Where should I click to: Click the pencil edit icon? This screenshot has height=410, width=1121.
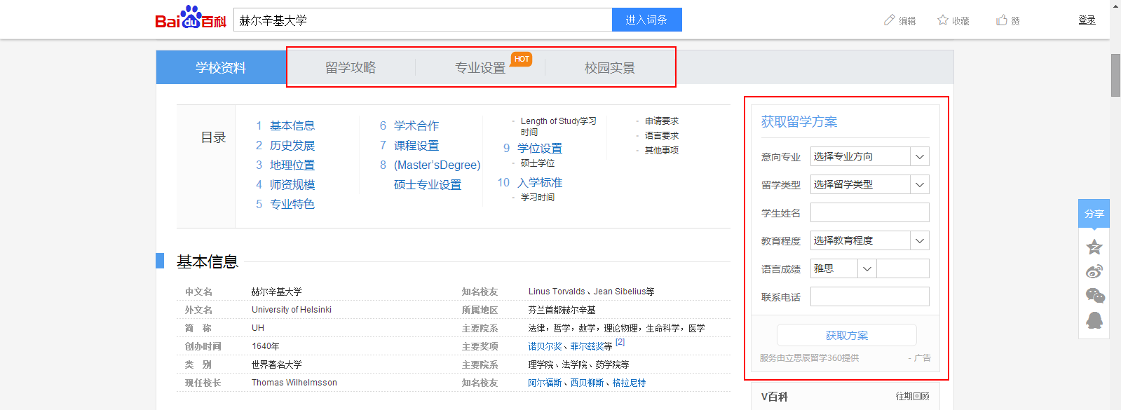(890, 20)
